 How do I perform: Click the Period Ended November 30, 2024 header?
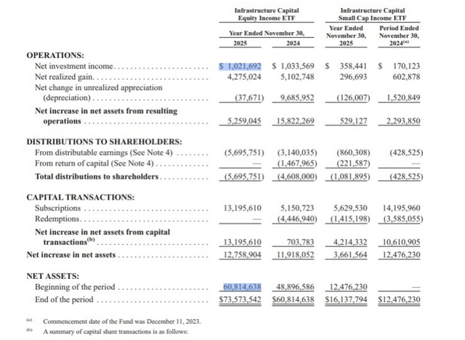click(399, 36)
